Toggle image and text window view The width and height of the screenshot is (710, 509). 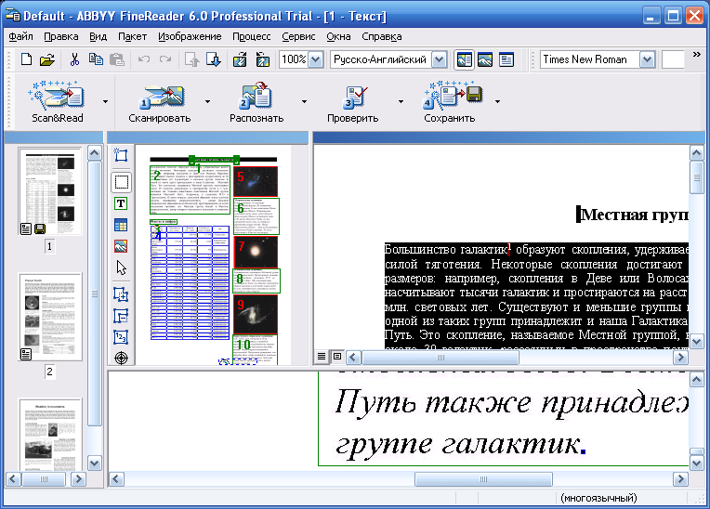[464, 59]
